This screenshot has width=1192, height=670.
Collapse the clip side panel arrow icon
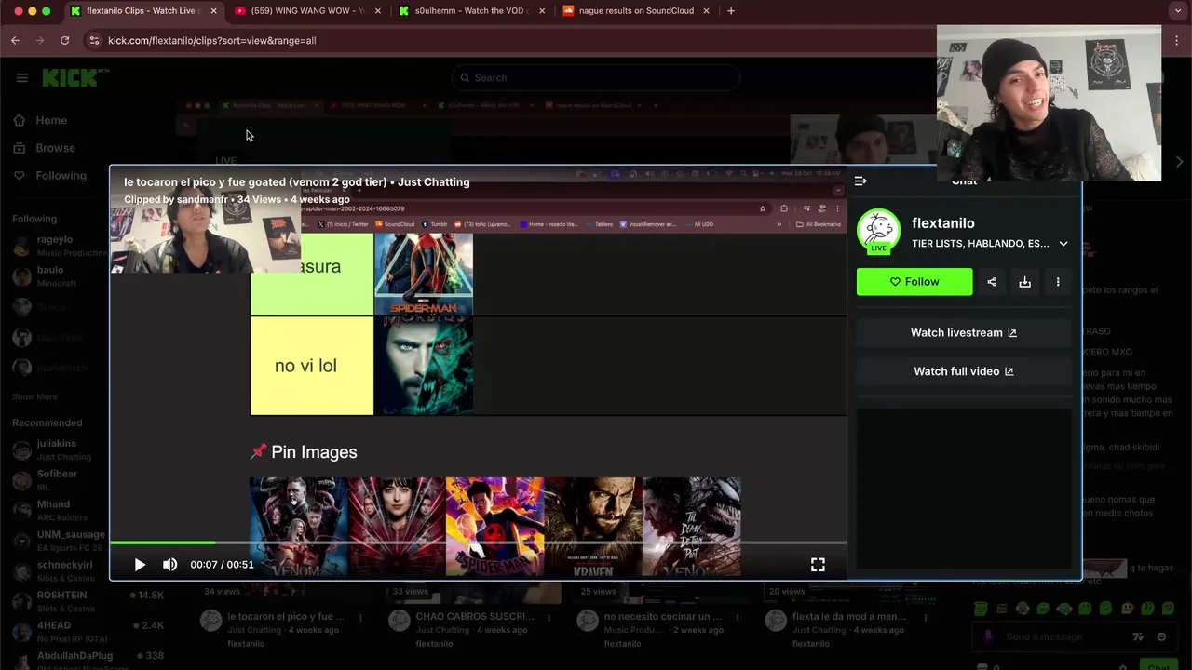click(860, 181)
